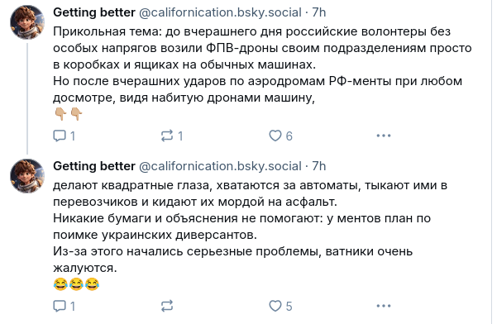Repost the second post with no reposts

coord(167,306)
